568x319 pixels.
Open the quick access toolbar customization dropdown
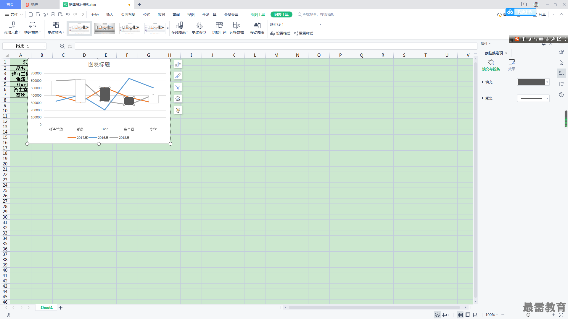coord(83,14)
